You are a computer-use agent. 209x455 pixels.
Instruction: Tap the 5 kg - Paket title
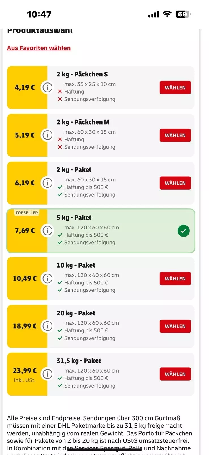point(74,218)
